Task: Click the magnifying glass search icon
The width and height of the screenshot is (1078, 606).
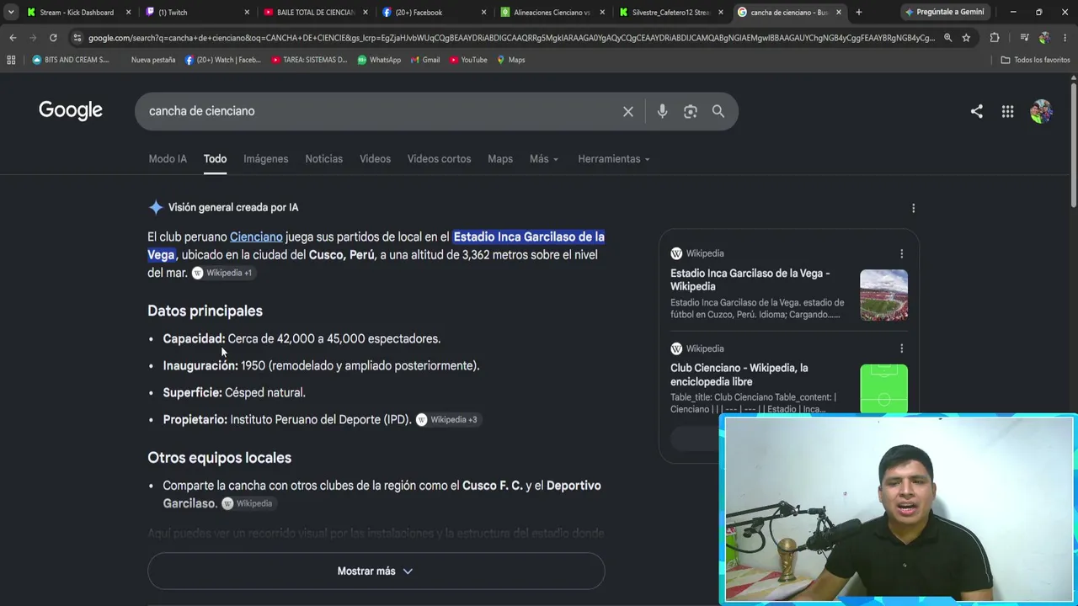Action: [718, 111]
